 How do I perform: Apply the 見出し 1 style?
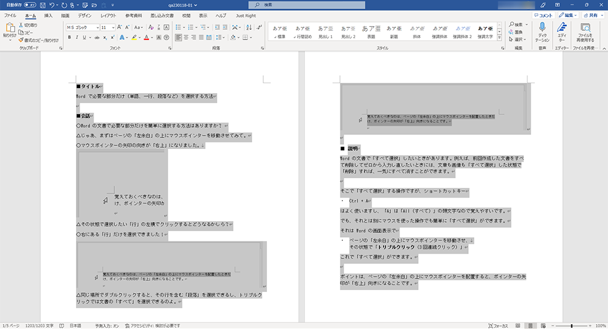(x=325, y=32)
